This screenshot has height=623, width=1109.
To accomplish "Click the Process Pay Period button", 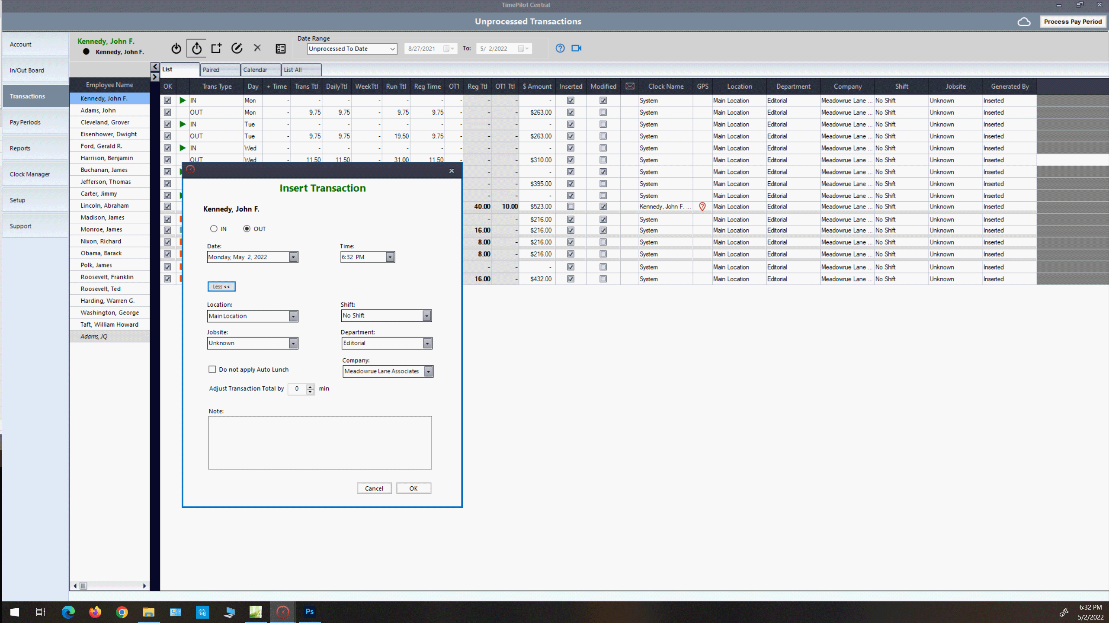I will (x=1073, y=22).
